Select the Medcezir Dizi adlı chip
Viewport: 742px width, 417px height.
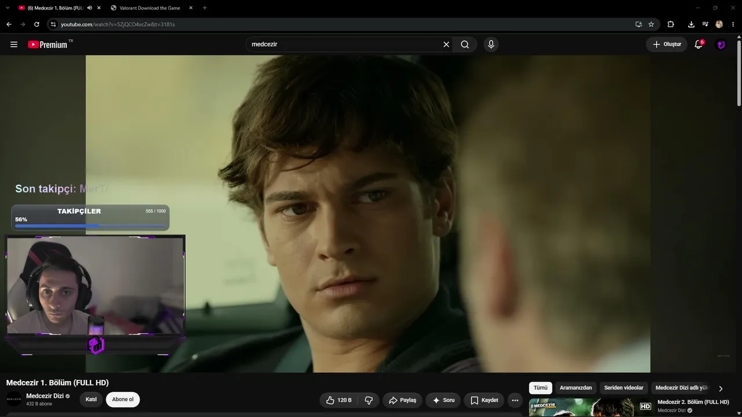[682, 388]
